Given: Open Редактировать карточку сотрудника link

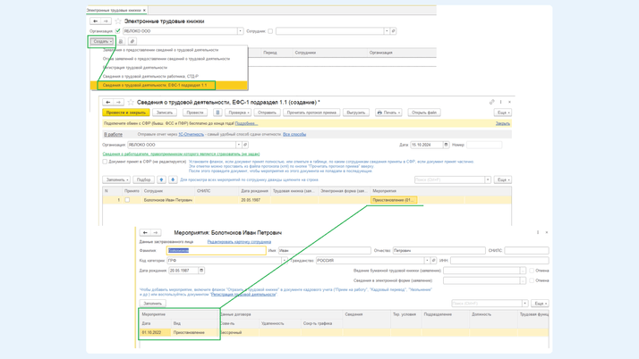Looking at the screenshot, I should [239, 242].
